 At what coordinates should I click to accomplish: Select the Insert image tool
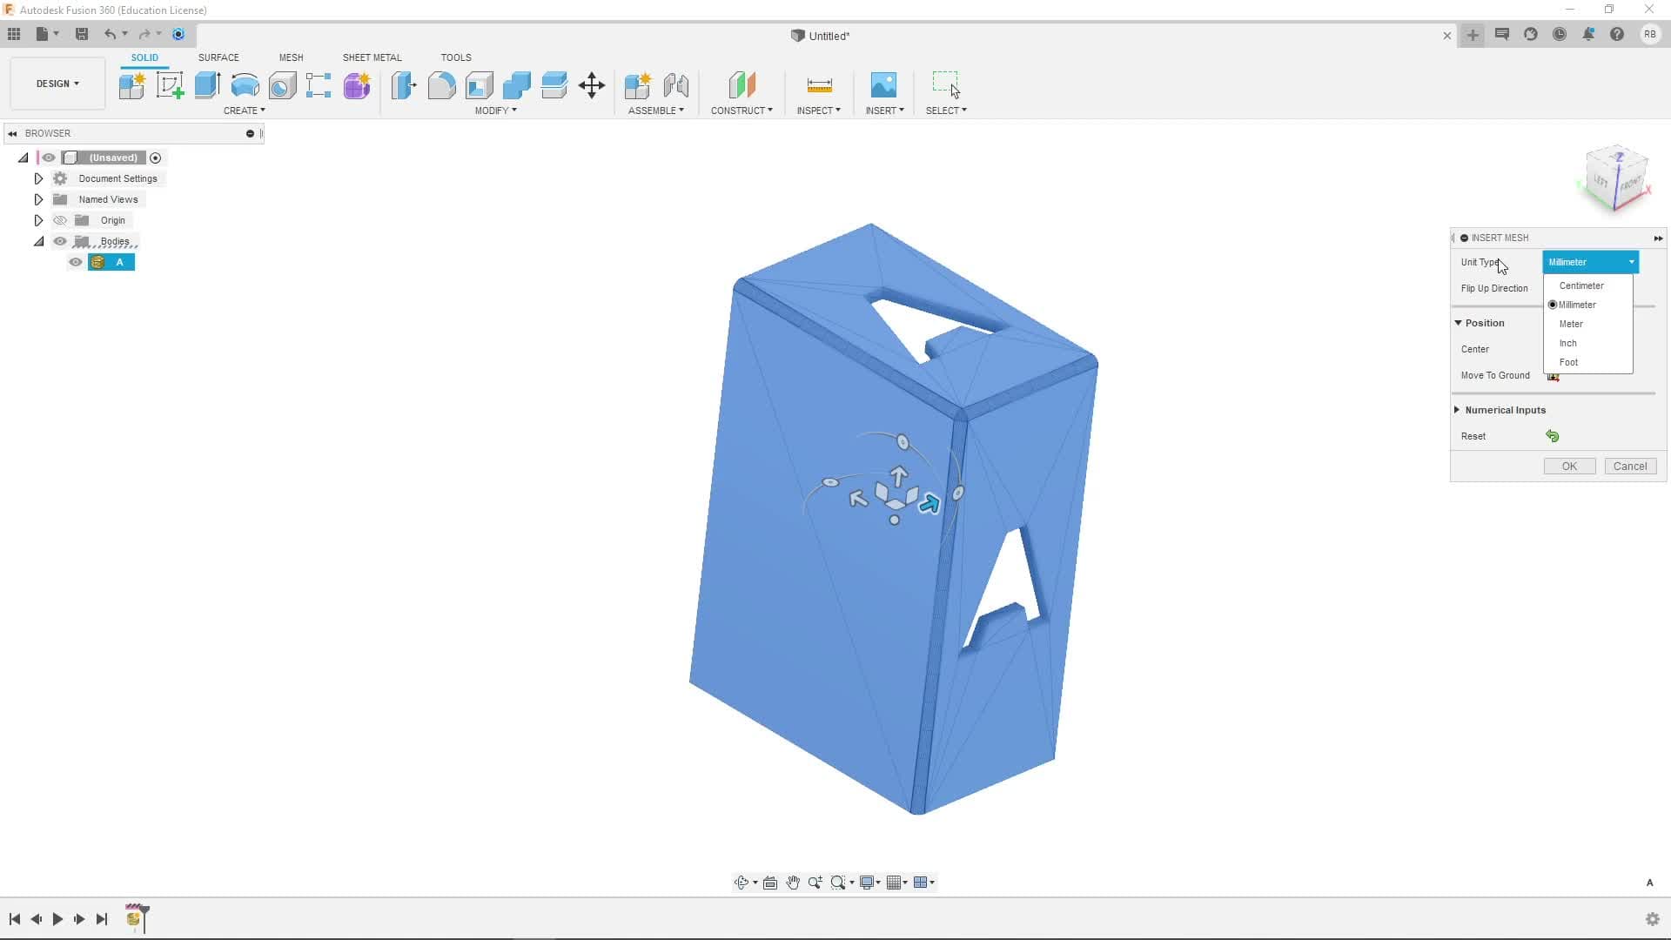883,85
